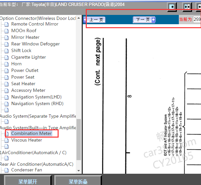This screenshot has height=185, width=201.
Task: Click the tree scrollbar down arrow
Action: click(79, 171)
